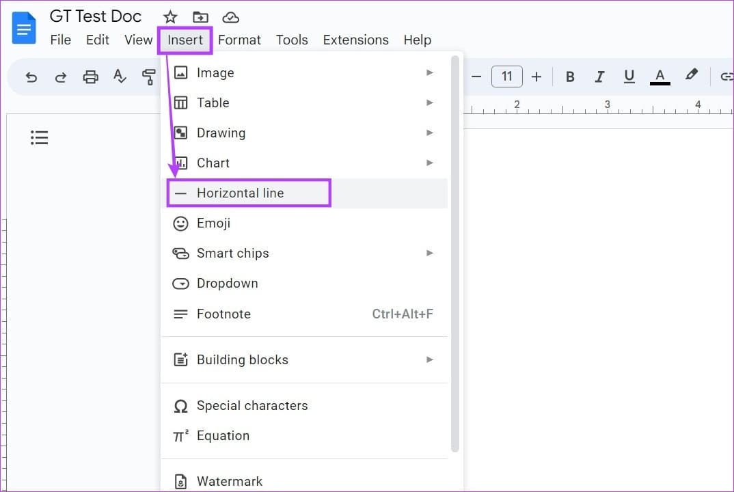
Task: Toggle Bold formatting
Action: (x=570, y=77)
